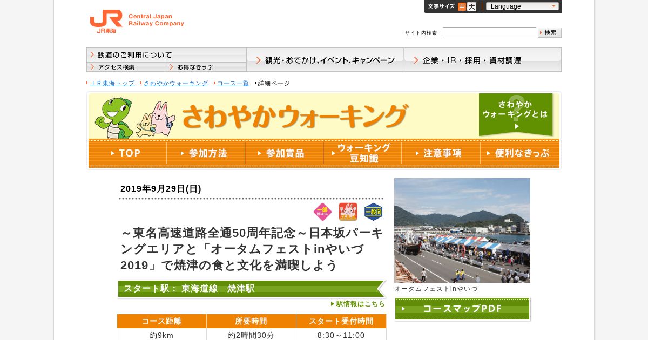Click the turtle and rabbit mascot image
Viewport: 648px width, 340px height.
coord(135,118)
